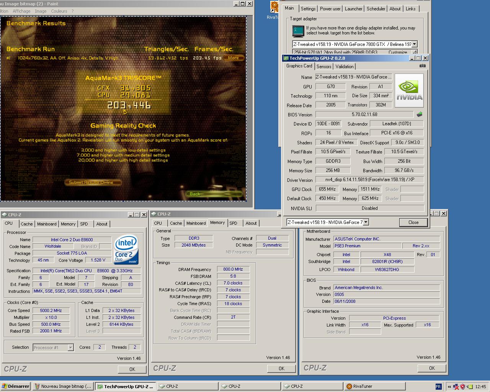Open the ? help menu in Paint
Viewport: 490px width, 392px height.
point(73,11)
